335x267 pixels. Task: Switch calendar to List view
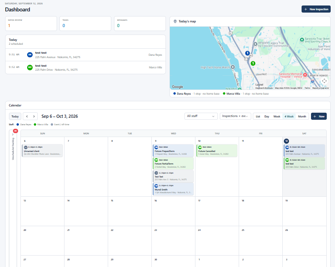258,116
